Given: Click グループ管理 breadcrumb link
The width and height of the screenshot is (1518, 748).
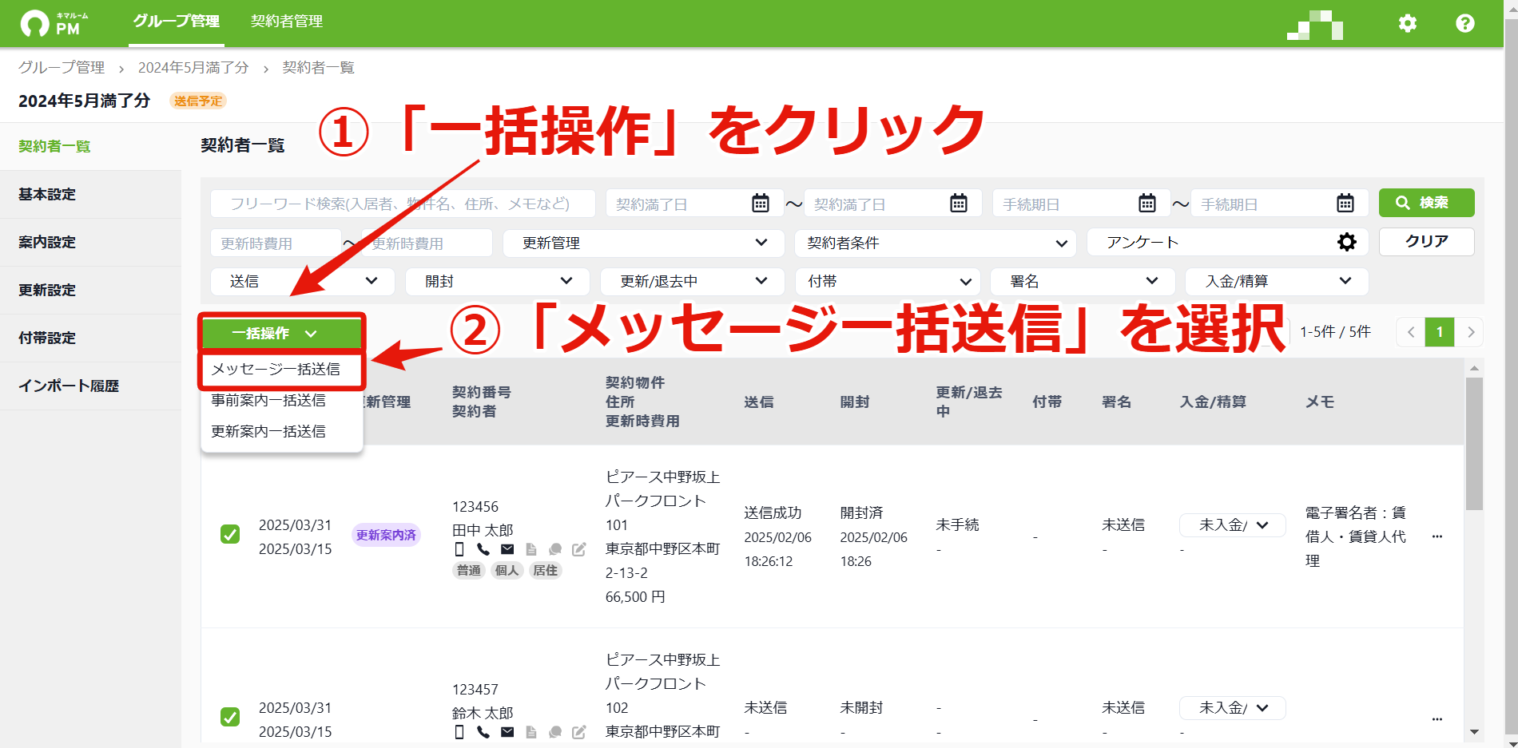Looking at the screenshot, I should pos(62,68).
